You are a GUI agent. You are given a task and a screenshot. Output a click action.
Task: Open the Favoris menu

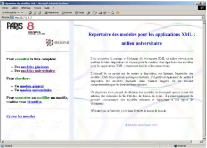click(x=37, y=8)
